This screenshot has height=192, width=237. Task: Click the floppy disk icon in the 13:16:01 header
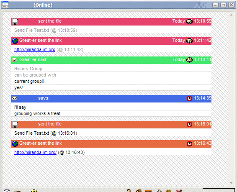coord(15,125)
